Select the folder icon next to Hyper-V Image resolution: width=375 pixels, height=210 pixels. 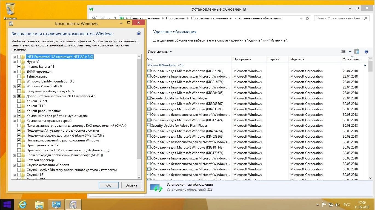[x=23, y=62]
